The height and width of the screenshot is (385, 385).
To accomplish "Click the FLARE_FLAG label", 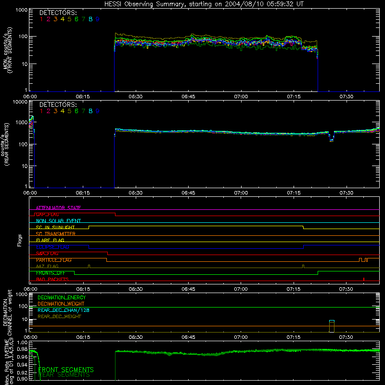I will tap(50, 240).
